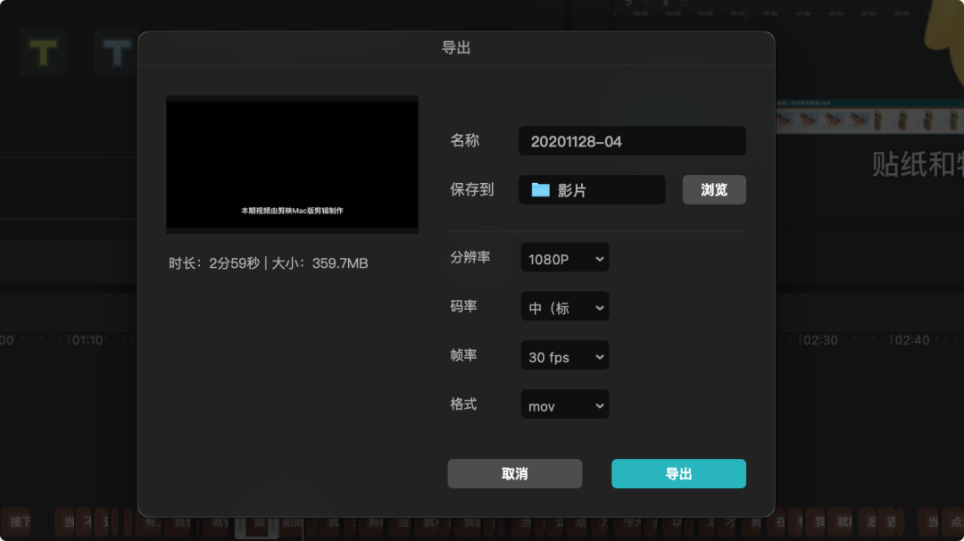
Task: Click the 02:40 marker on the timeline ruler
Action: (x=911, y=340)
